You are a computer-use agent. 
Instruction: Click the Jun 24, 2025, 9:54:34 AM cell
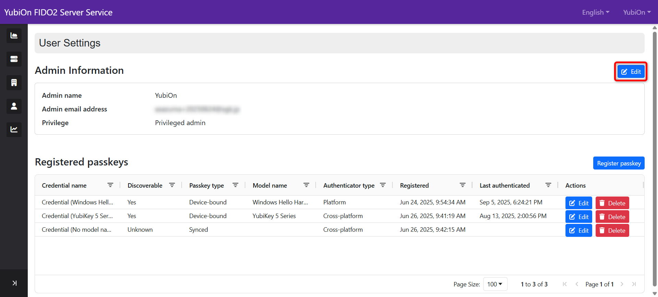[x=432, y=202]
